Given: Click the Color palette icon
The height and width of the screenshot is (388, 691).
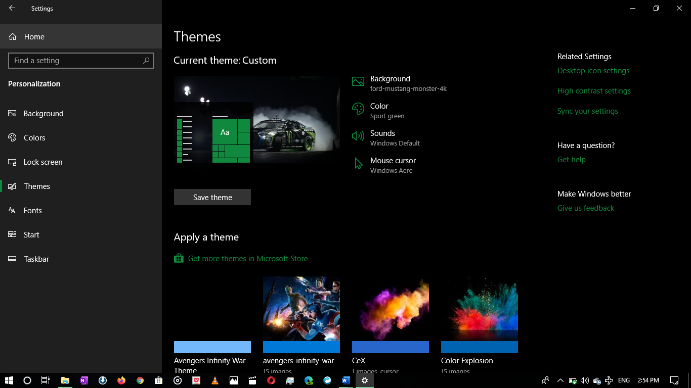Looking at the screenshot, I should (358, 109).
